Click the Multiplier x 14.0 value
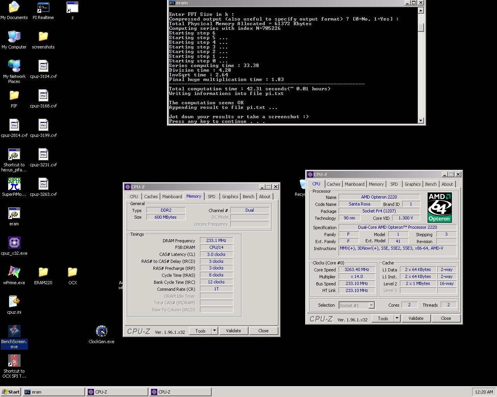The image size is (497, 397). point(357,276)
